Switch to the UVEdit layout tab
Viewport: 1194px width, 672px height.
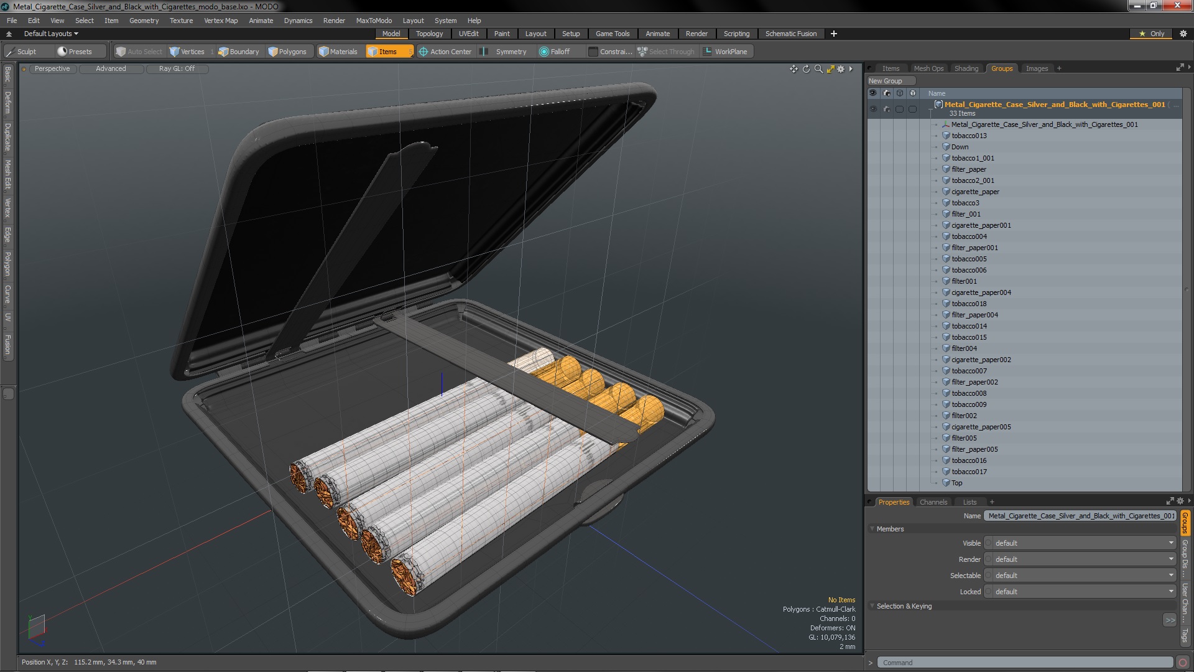tap(468, 34)
